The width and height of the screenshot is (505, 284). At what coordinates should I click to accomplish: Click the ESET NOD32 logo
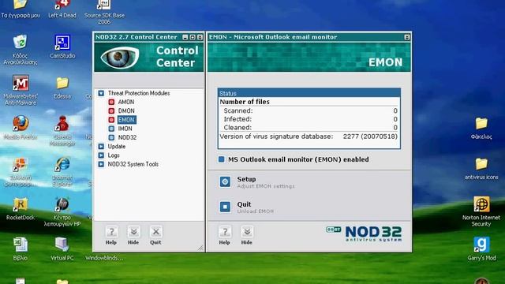pyautogui.click(x=364, y=234)
